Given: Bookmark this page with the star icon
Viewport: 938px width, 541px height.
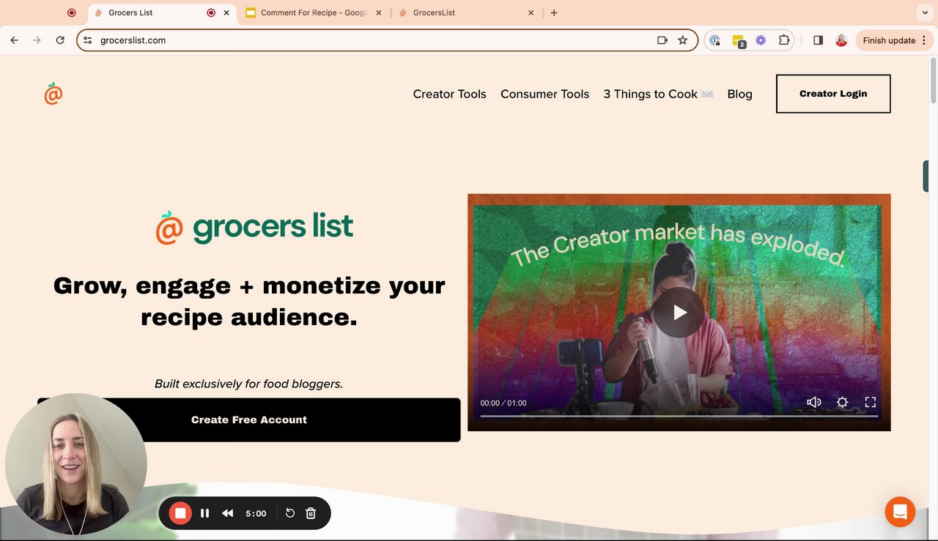Looking at the screenshot, I should (x=683, y=40).
